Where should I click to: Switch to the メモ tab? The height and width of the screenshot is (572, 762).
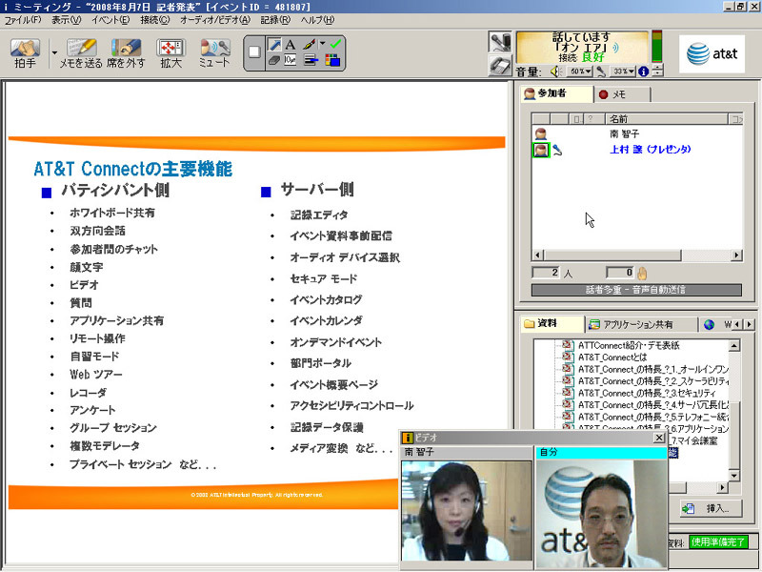622,94
